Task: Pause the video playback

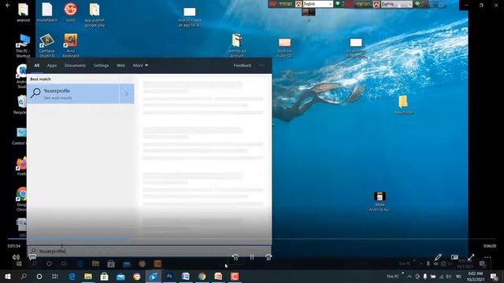Action: [x=252, y=257]
